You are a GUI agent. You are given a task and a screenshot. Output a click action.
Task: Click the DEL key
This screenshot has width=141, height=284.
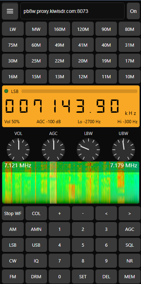point(106,277)
